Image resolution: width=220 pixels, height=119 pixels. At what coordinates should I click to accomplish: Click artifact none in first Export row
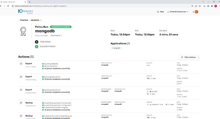coord(148,65)
